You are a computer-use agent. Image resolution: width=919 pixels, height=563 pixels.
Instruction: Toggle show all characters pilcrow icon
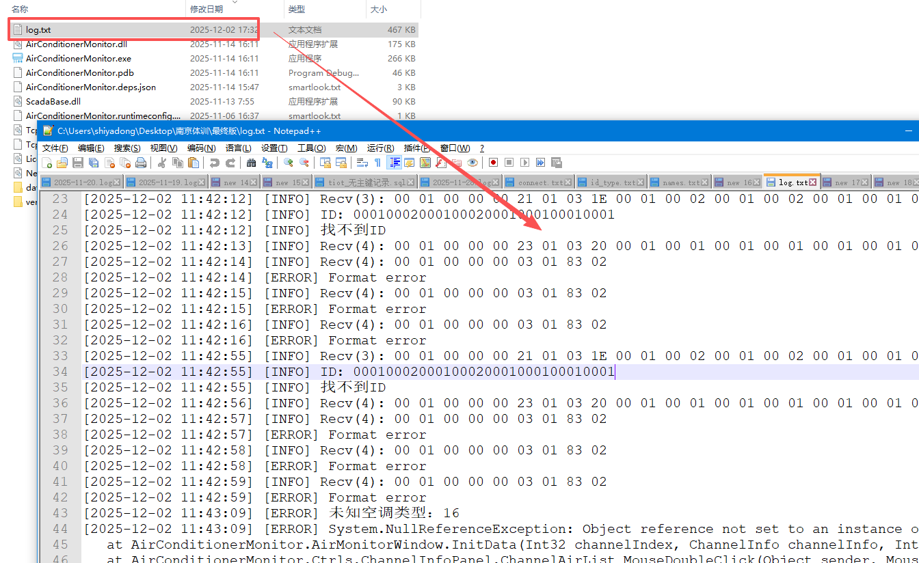click(377, 163)
